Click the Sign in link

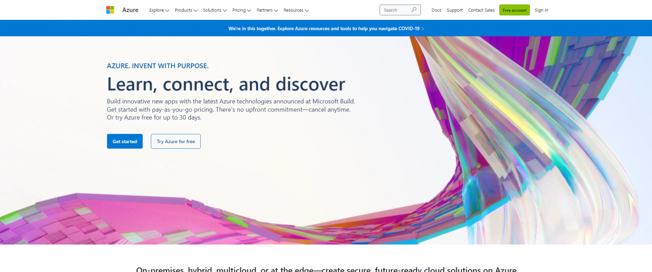point(541,10)
